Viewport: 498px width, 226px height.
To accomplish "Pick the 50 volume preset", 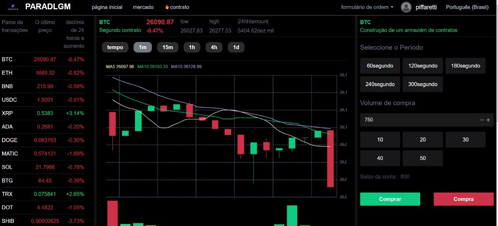I will pos(423,158).
